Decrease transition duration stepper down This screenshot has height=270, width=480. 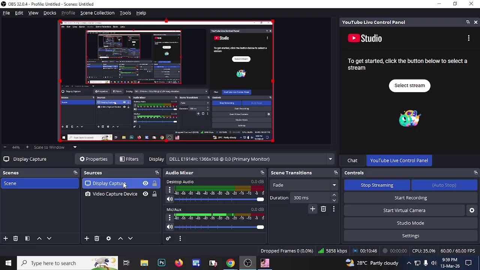[x=334, y=200]
